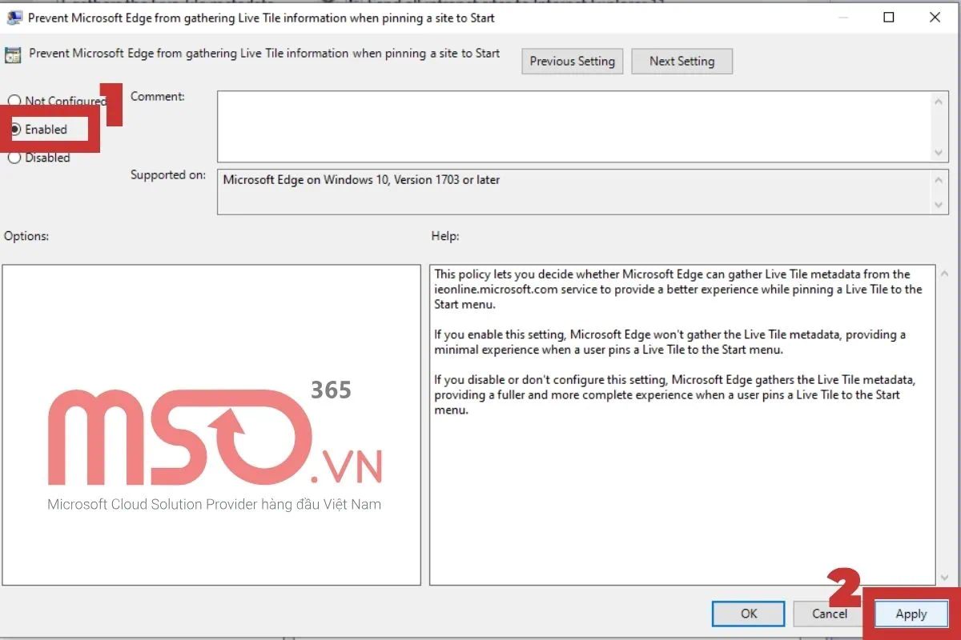Click the Comment box scroll up arrow

tap(939, 102)
